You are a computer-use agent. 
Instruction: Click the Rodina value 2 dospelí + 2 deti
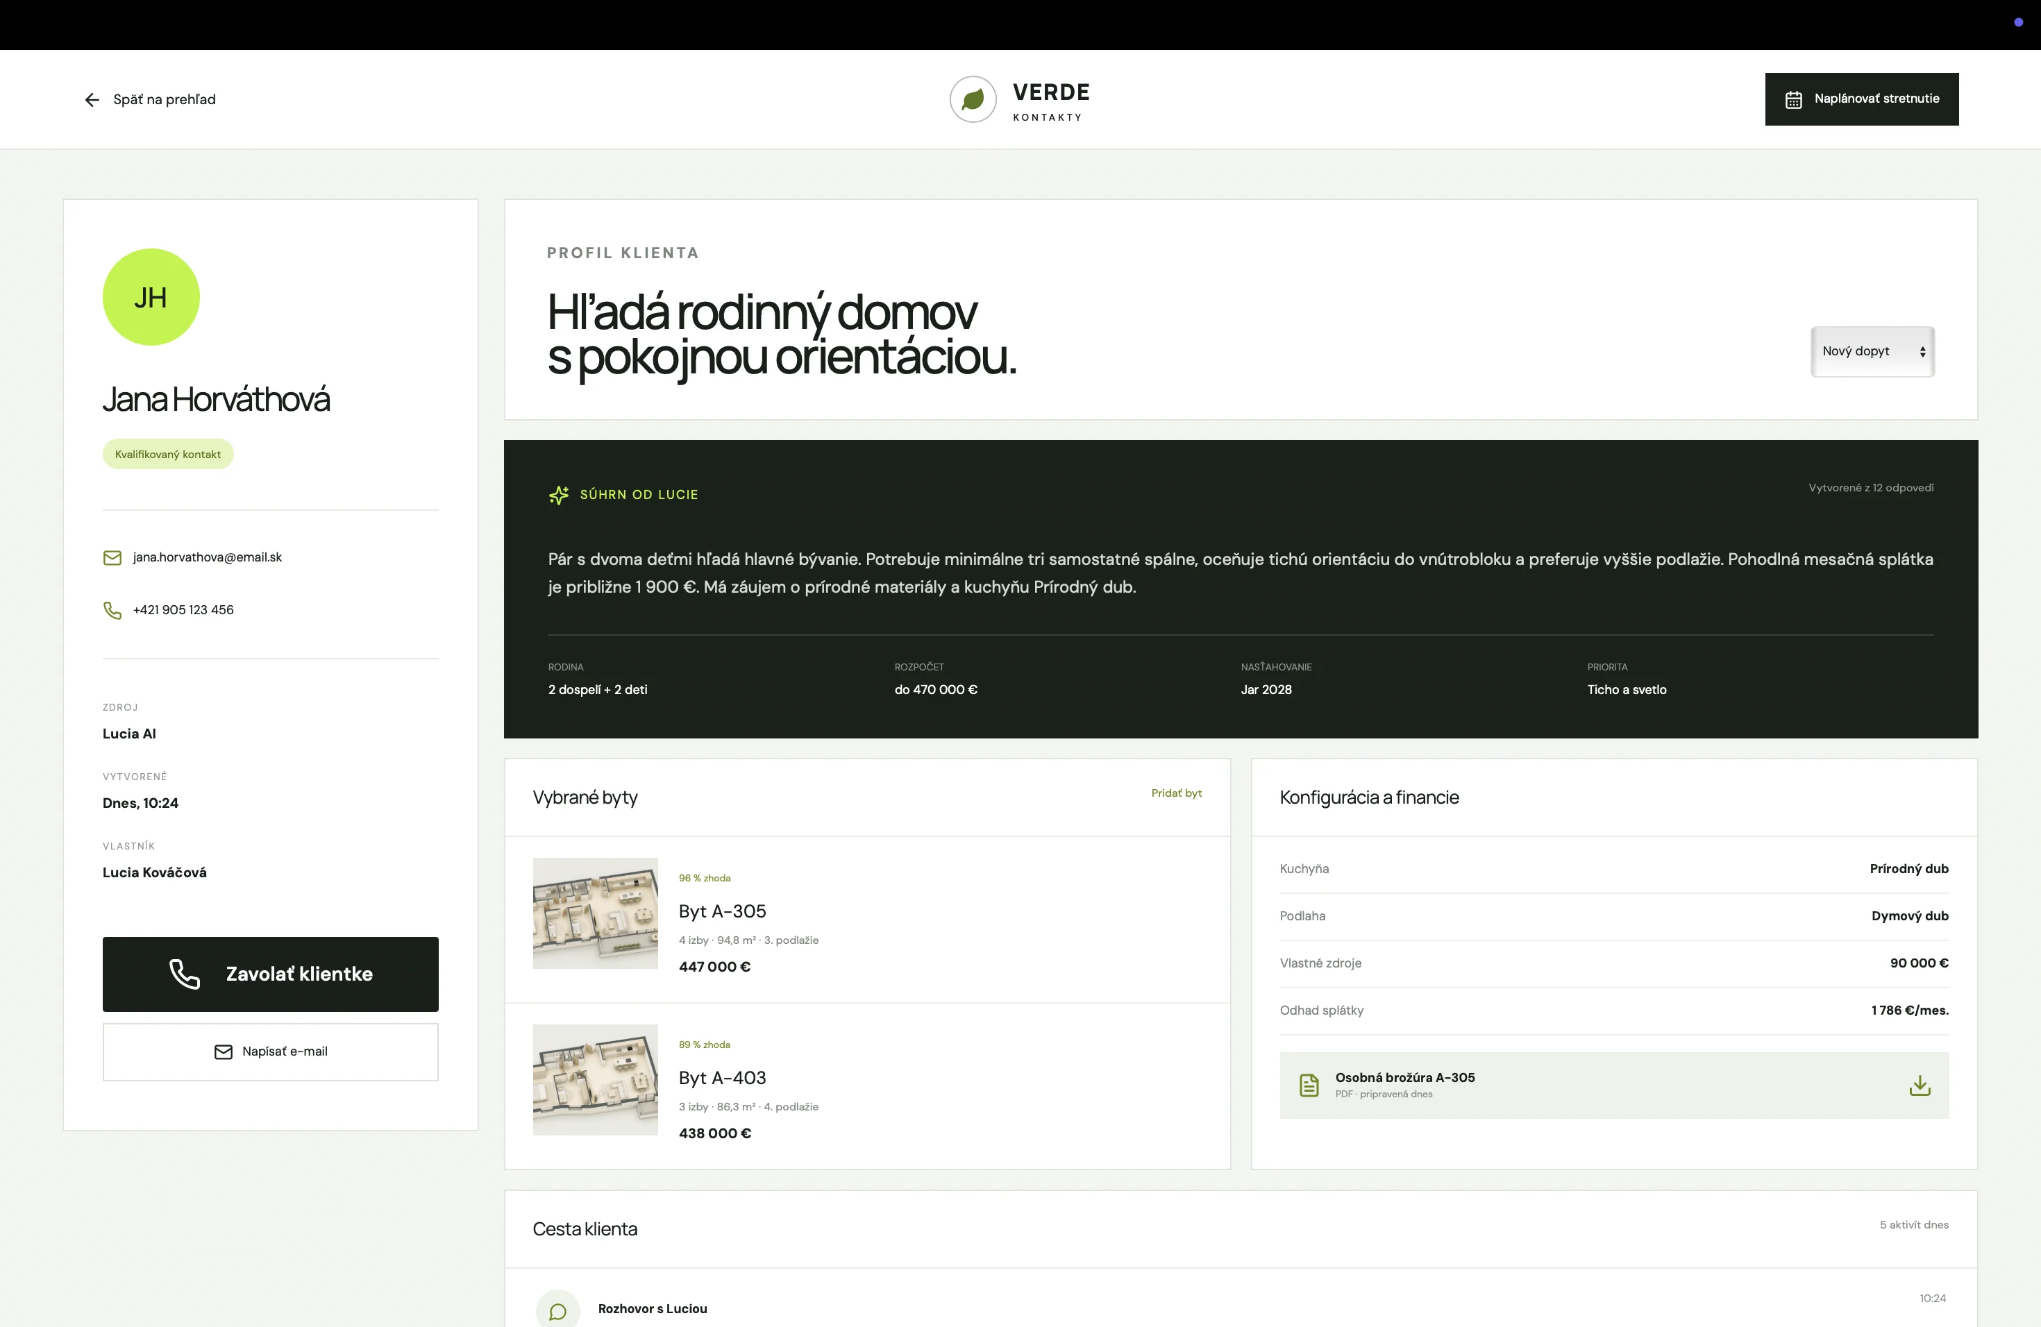click(x=598, y=690)
